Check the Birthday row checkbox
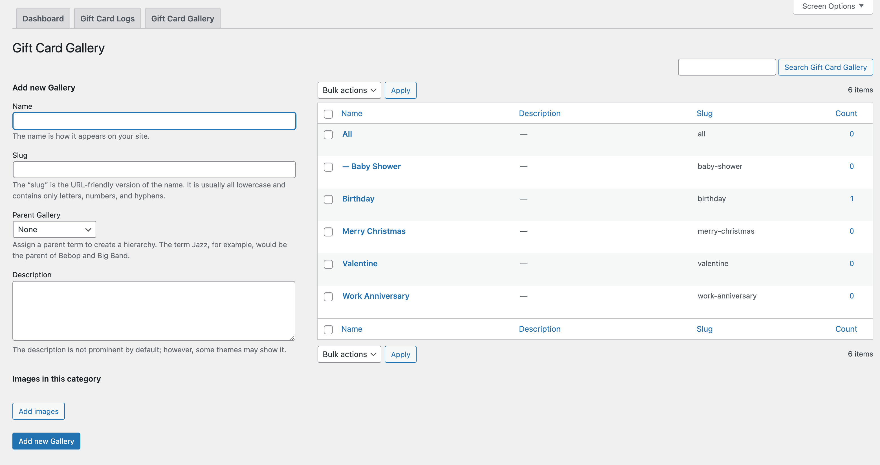 (x=328, y=199)
